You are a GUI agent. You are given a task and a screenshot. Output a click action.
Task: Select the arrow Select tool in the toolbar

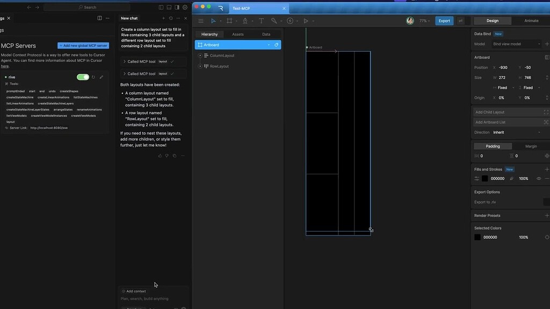click(x=213, y=21)
